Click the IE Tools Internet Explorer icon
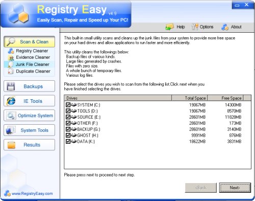This screenshot has width=255, height=201. coord(11,101)
